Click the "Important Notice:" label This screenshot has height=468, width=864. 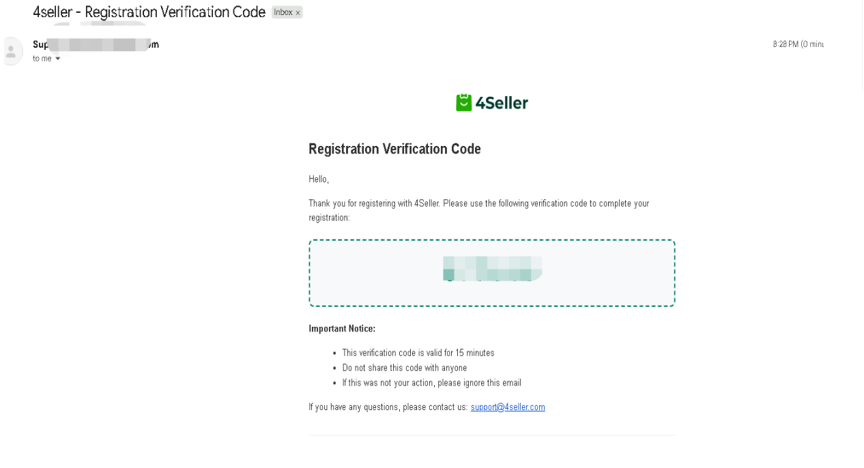342,329
